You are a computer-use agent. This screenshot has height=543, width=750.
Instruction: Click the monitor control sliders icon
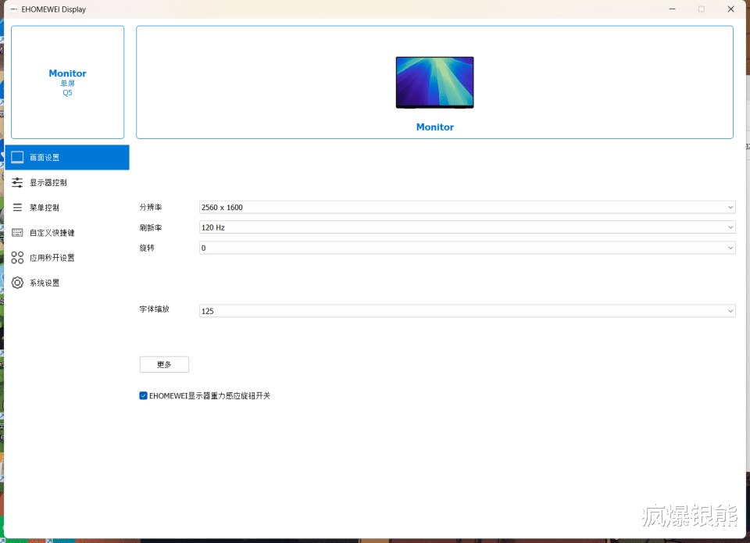[x=17, y=182]
